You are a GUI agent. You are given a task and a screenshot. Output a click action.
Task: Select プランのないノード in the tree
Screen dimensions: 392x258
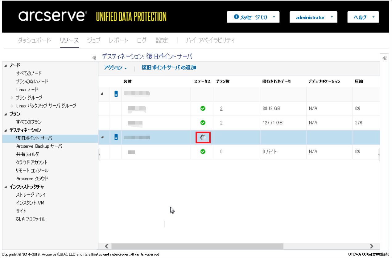pos(32,81)
